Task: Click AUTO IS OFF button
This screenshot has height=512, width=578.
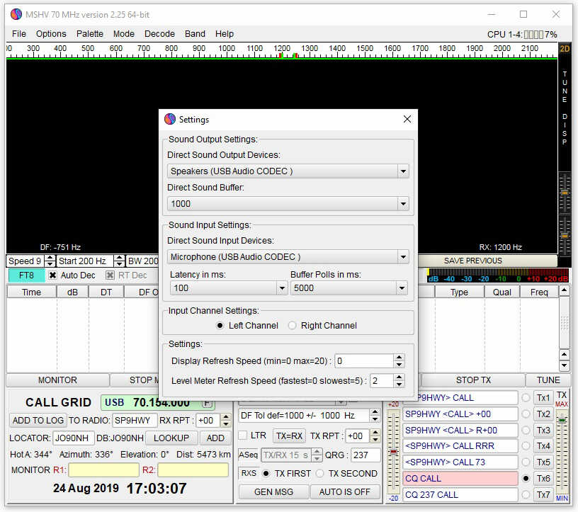Action: (x=345, y=492)
